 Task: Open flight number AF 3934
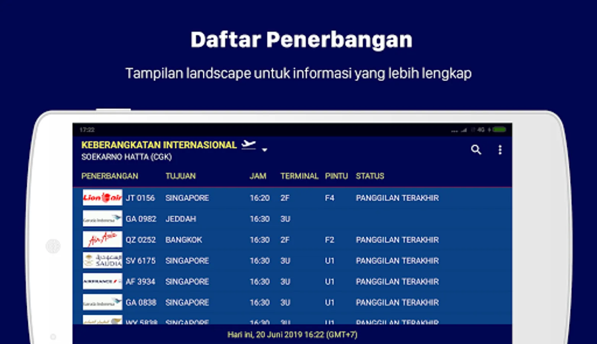coord(140,282)
